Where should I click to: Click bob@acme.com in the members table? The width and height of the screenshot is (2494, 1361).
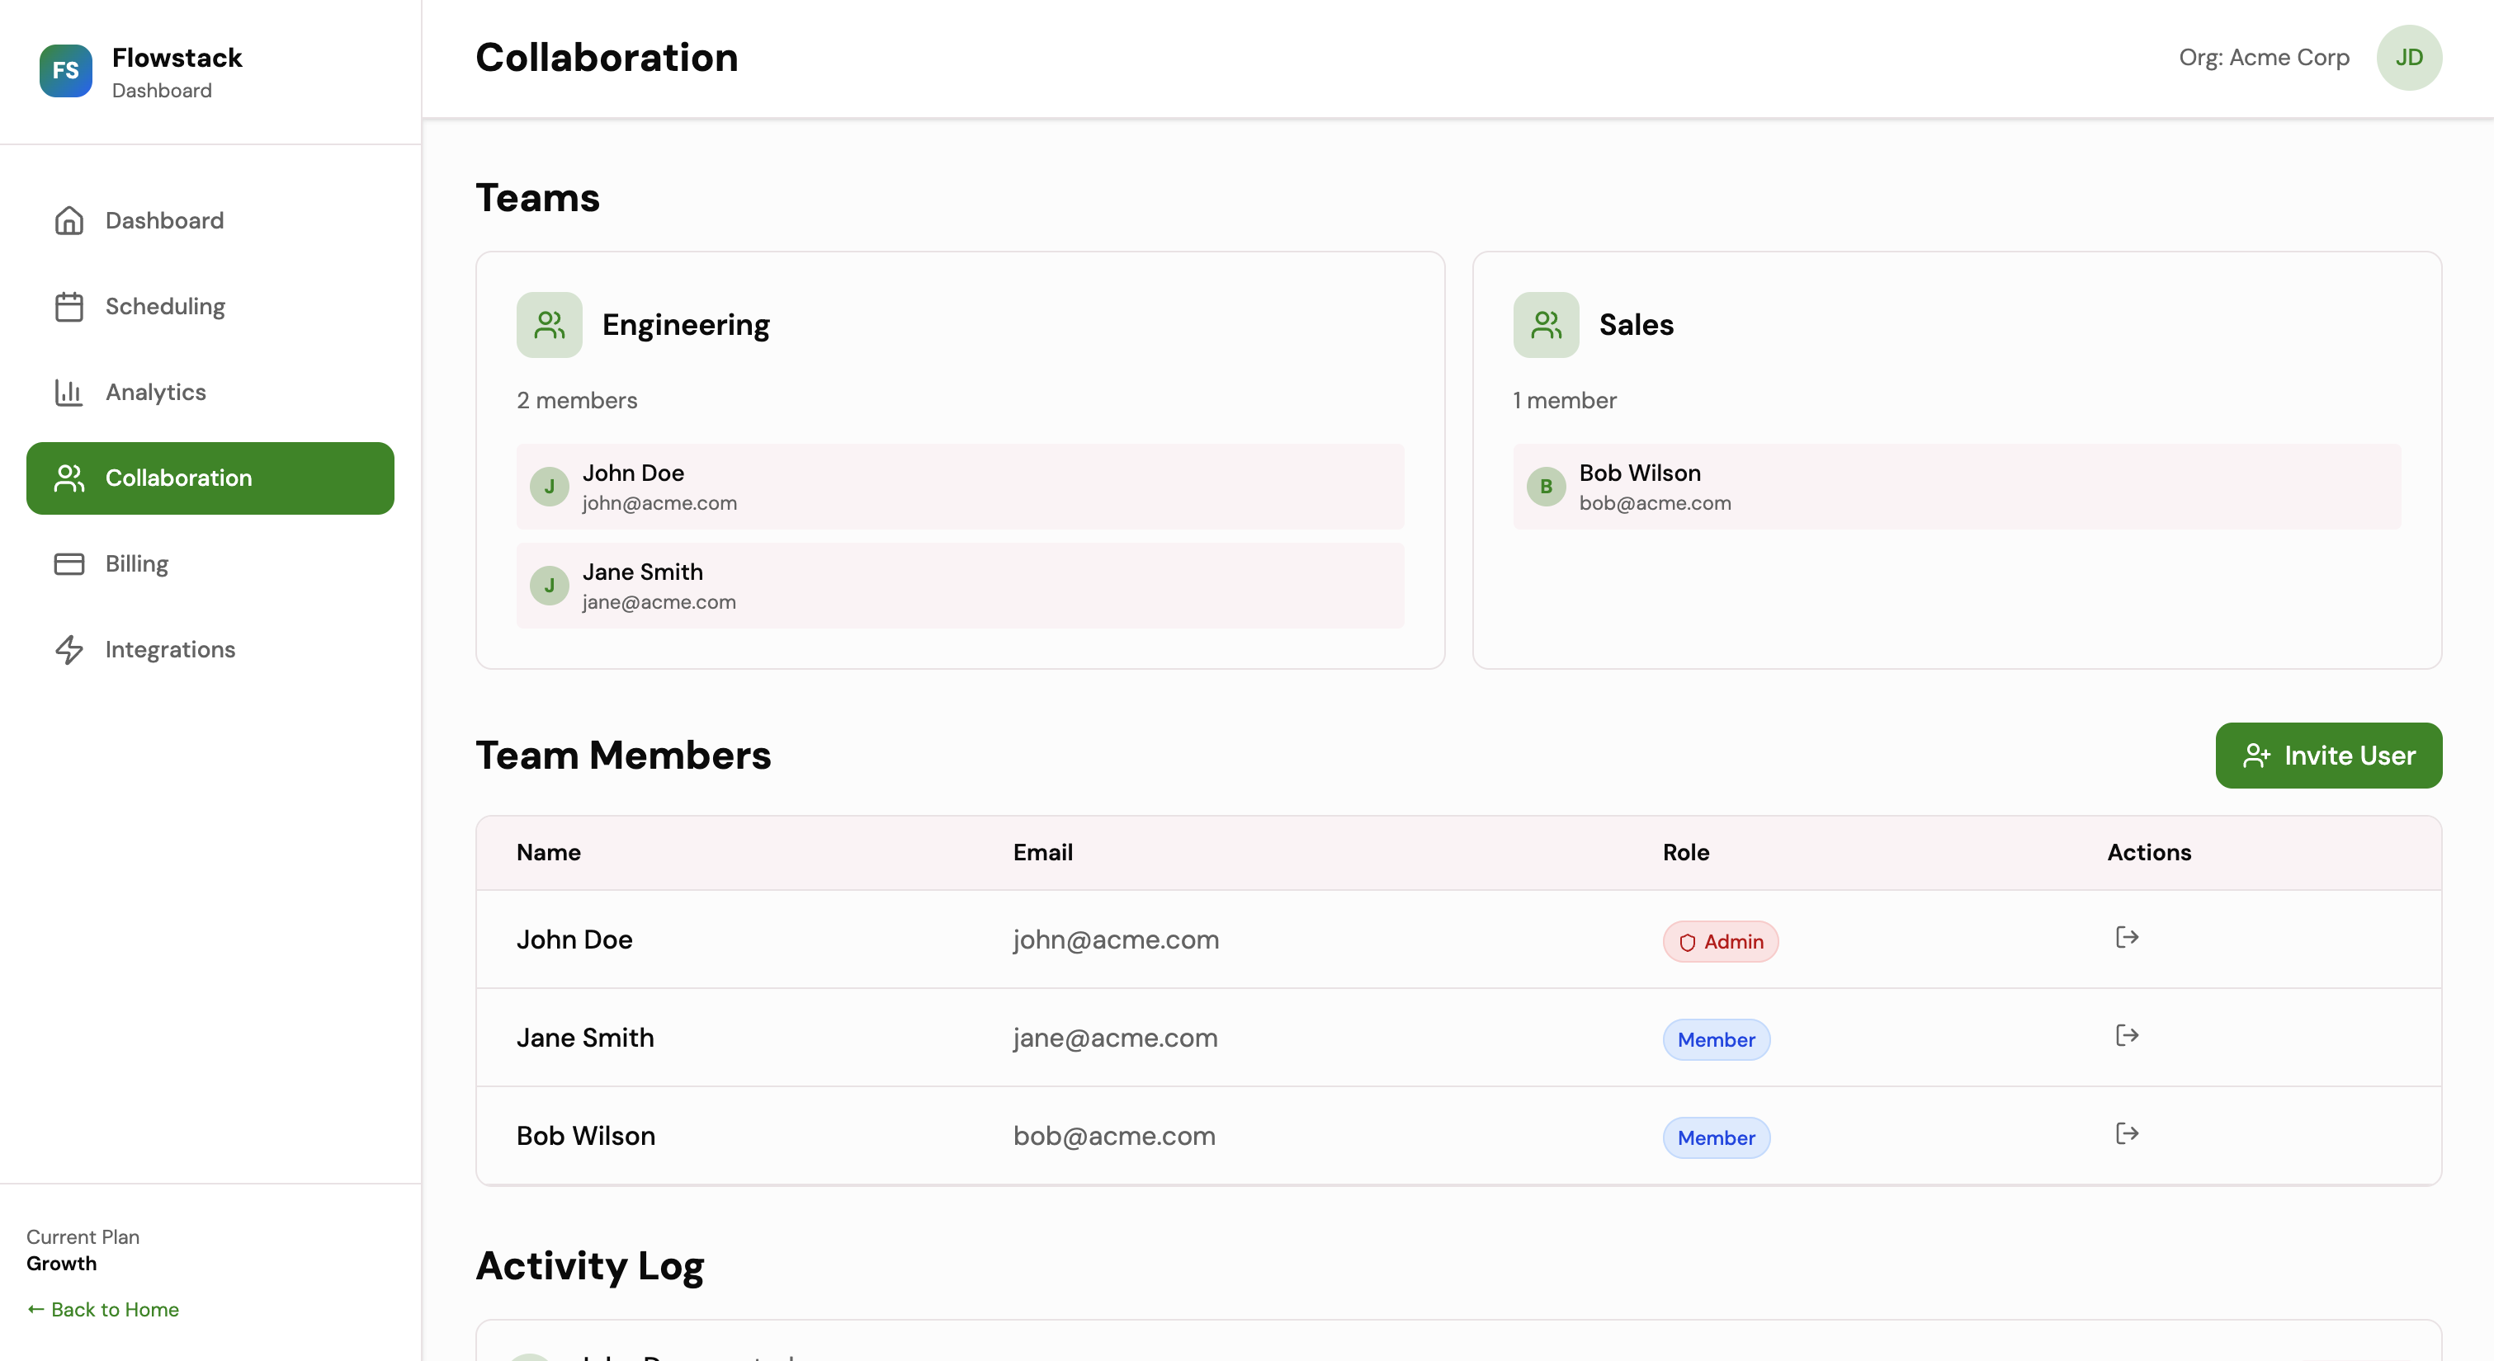point(1113,1137)
